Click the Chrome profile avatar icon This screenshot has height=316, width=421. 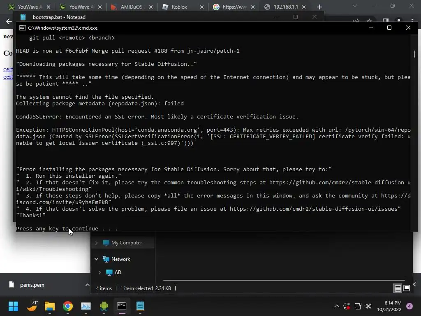[399, 21]
